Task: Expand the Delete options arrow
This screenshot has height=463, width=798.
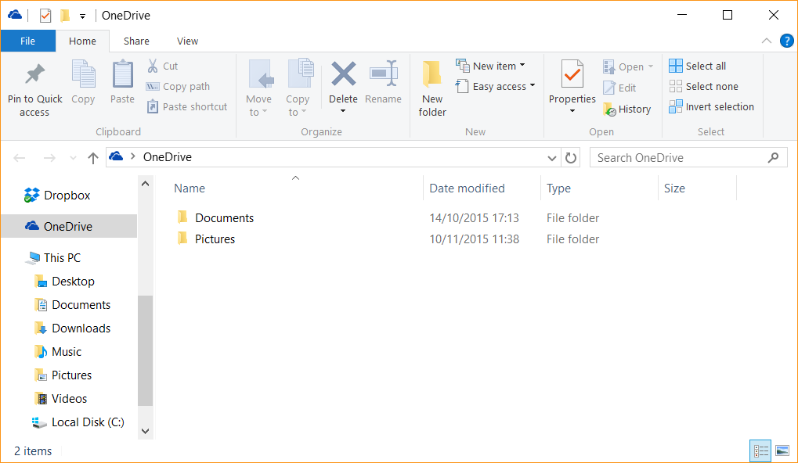Action: pyautogui.click(x=343, y=111)
